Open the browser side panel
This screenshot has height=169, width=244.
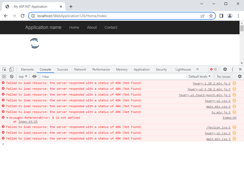pos(221,16)
